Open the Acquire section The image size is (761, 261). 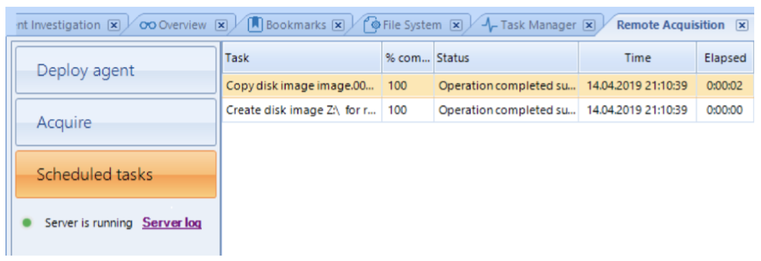point(116,122)
